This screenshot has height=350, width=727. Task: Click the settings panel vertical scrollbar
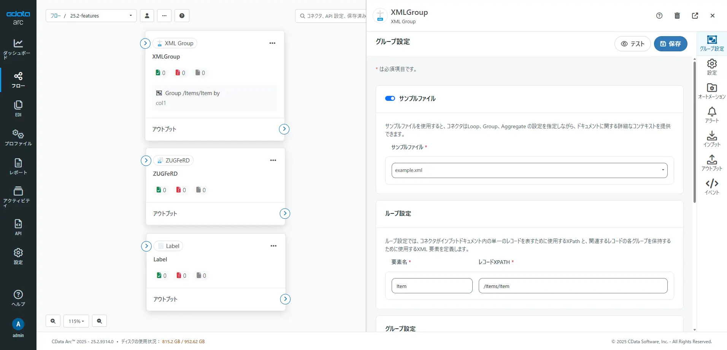point(695,132)
